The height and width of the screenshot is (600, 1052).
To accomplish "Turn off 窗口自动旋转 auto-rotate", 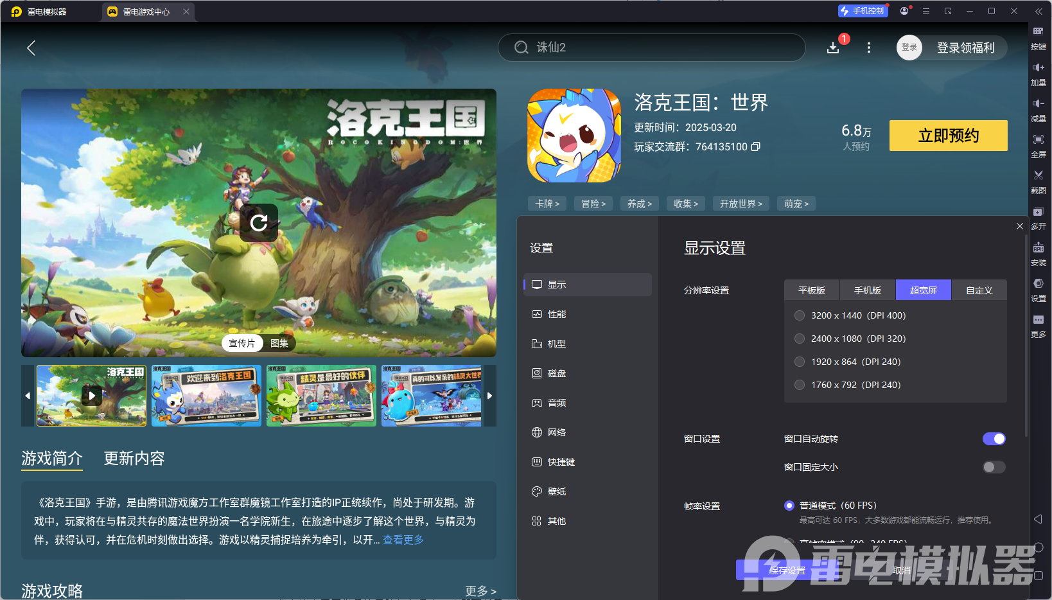I will 994,439.
